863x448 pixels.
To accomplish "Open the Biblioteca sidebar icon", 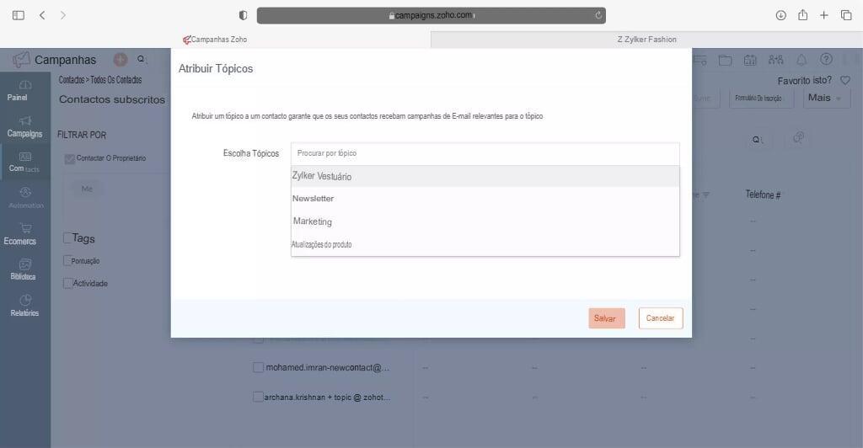I will (x=25, y=264).
